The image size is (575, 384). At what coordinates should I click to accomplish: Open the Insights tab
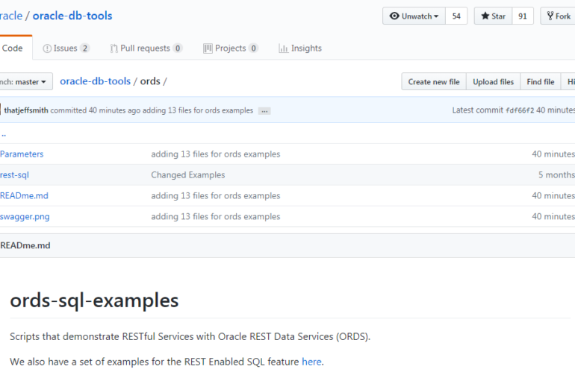pyautogui.click(x=300, y=48)
